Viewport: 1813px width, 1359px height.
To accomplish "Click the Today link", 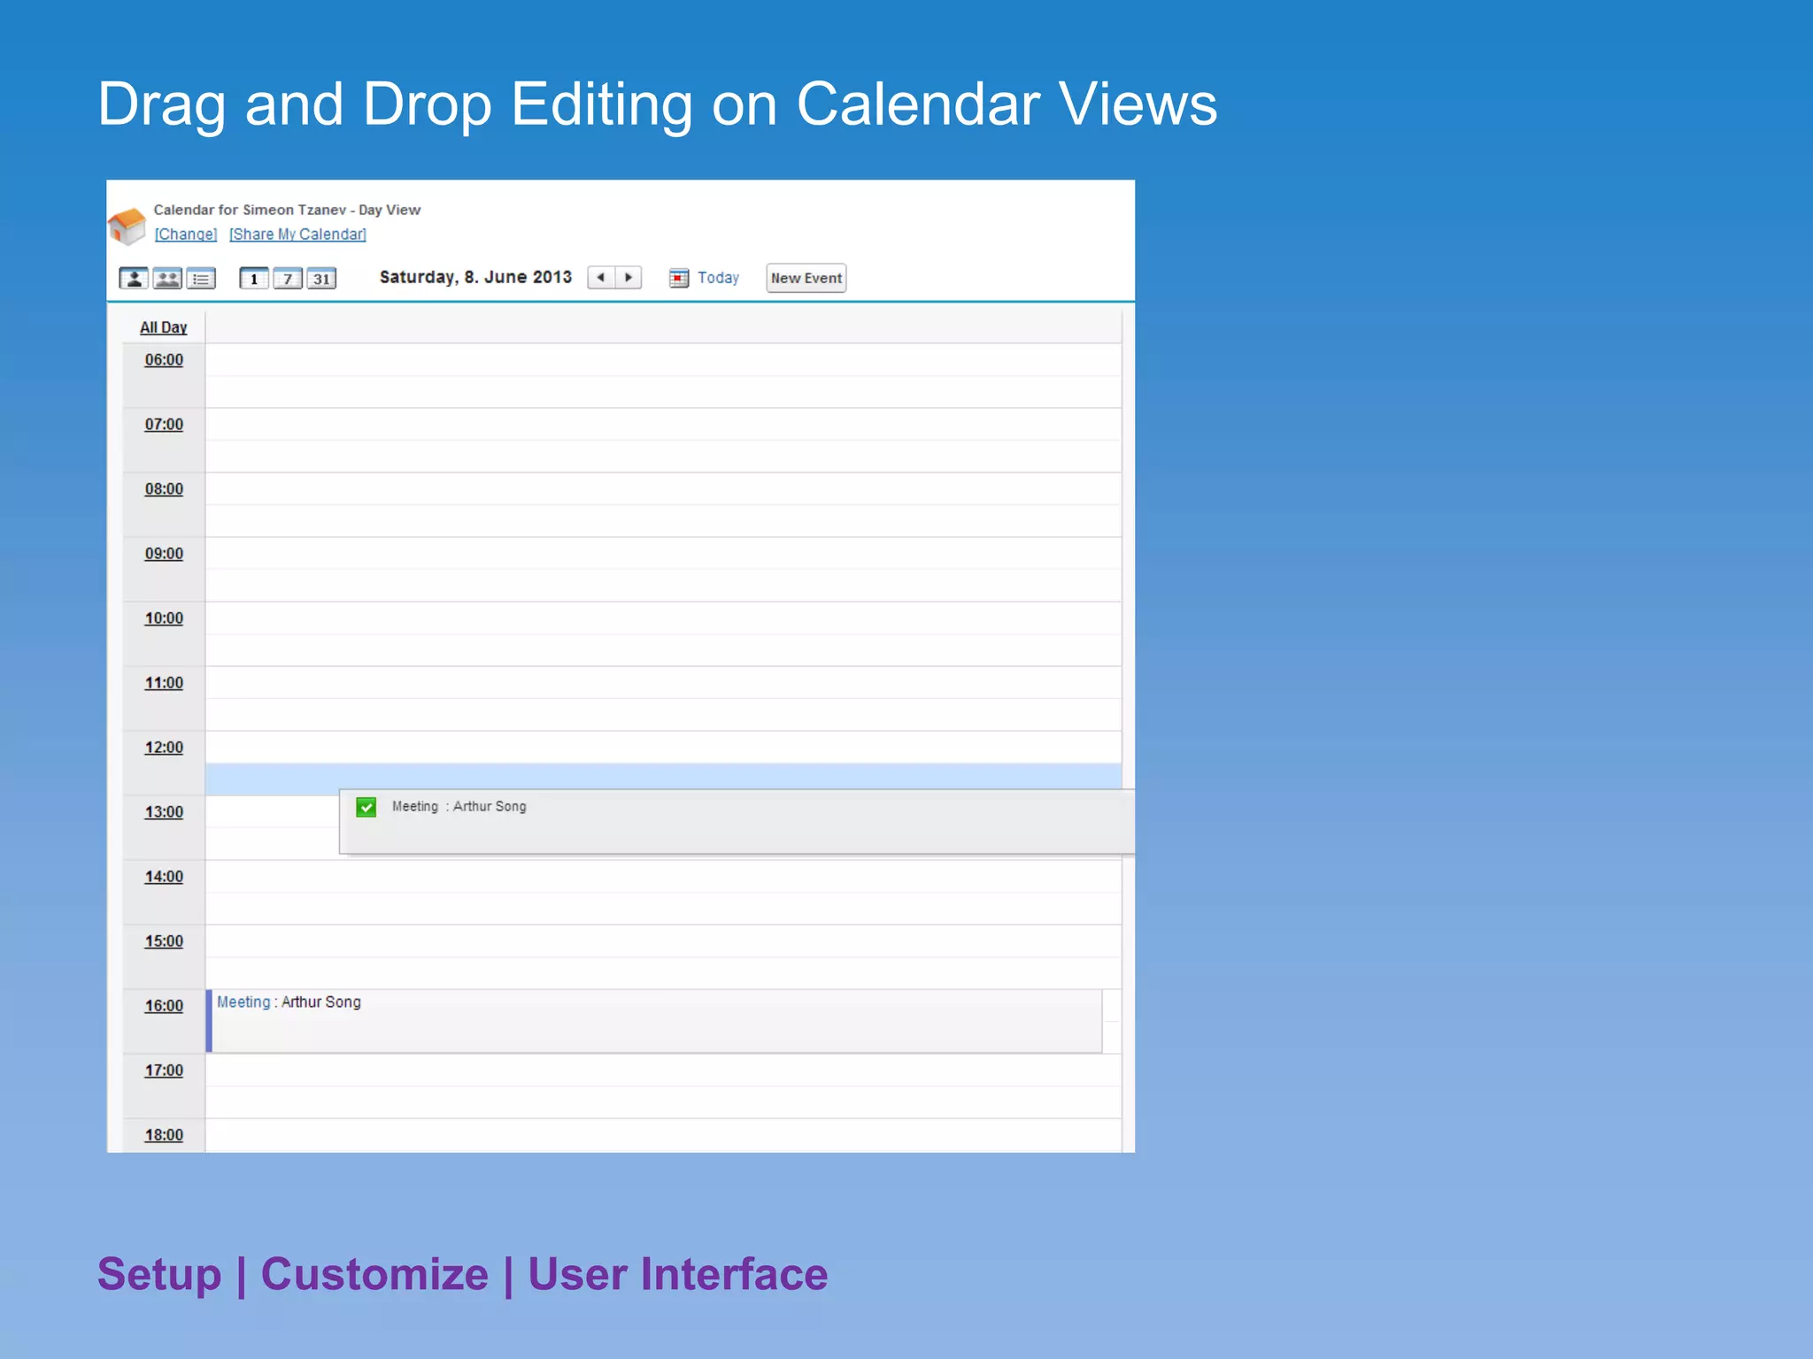I will [718, 278].
